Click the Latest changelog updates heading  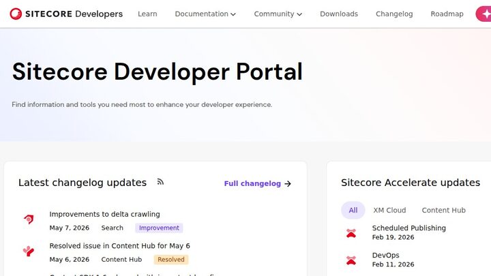tap(83, 183)
